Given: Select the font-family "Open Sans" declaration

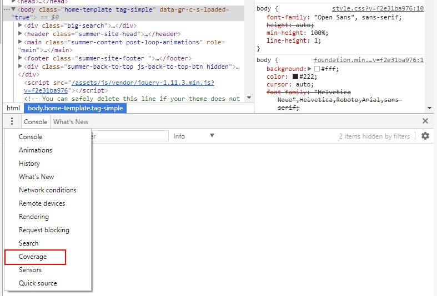Looking at the screenshot, I should pos(334,17).
